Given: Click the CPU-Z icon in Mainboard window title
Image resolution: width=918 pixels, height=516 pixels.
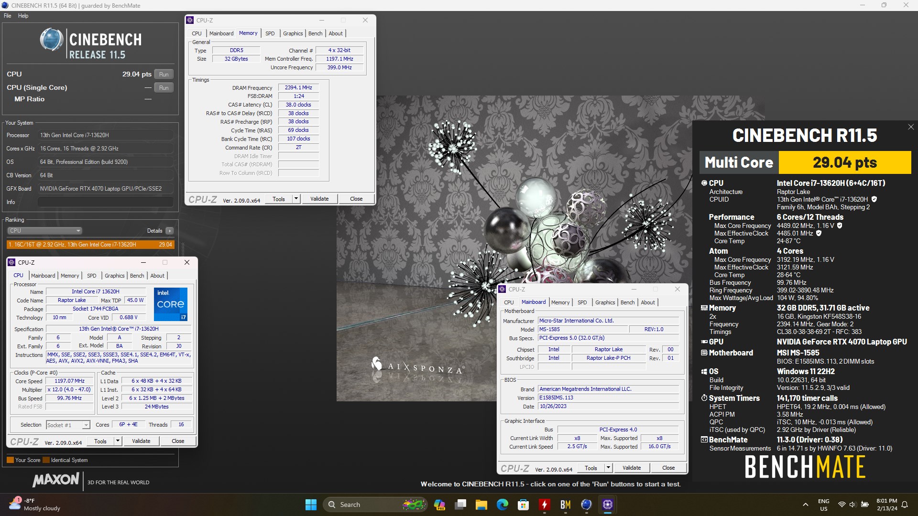Looking at the screenshot, I should (x=503, y=289).
